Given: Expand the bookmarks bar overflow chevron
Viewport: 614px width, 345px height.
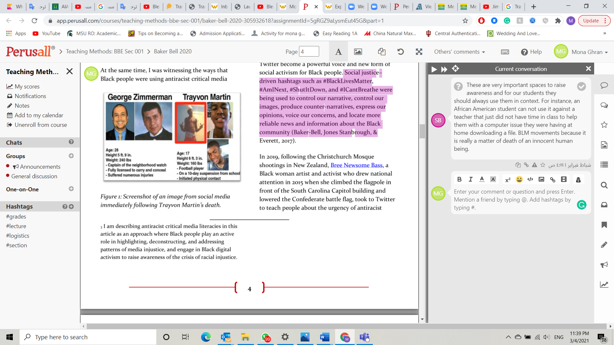Looking at the screenshot, I should click(x=604, y=33).
